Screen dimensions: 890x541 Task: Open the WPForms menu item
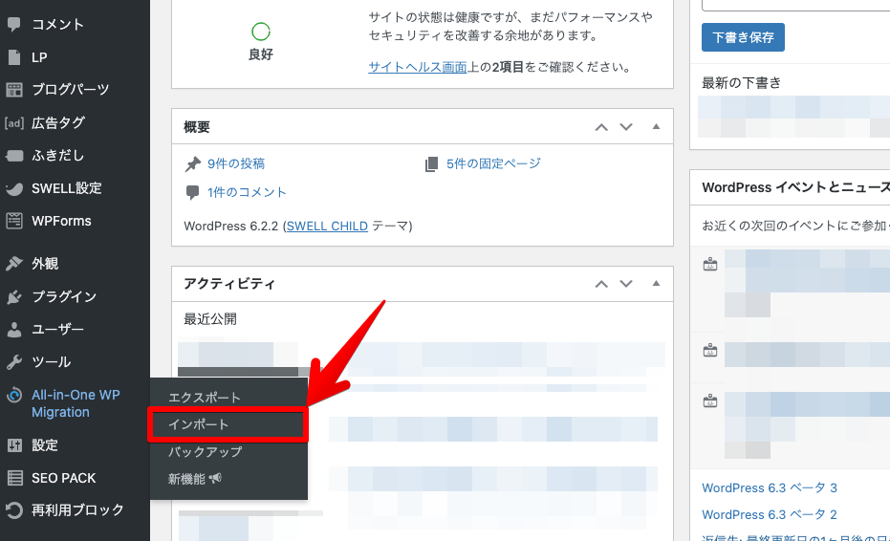click(61, 221)
